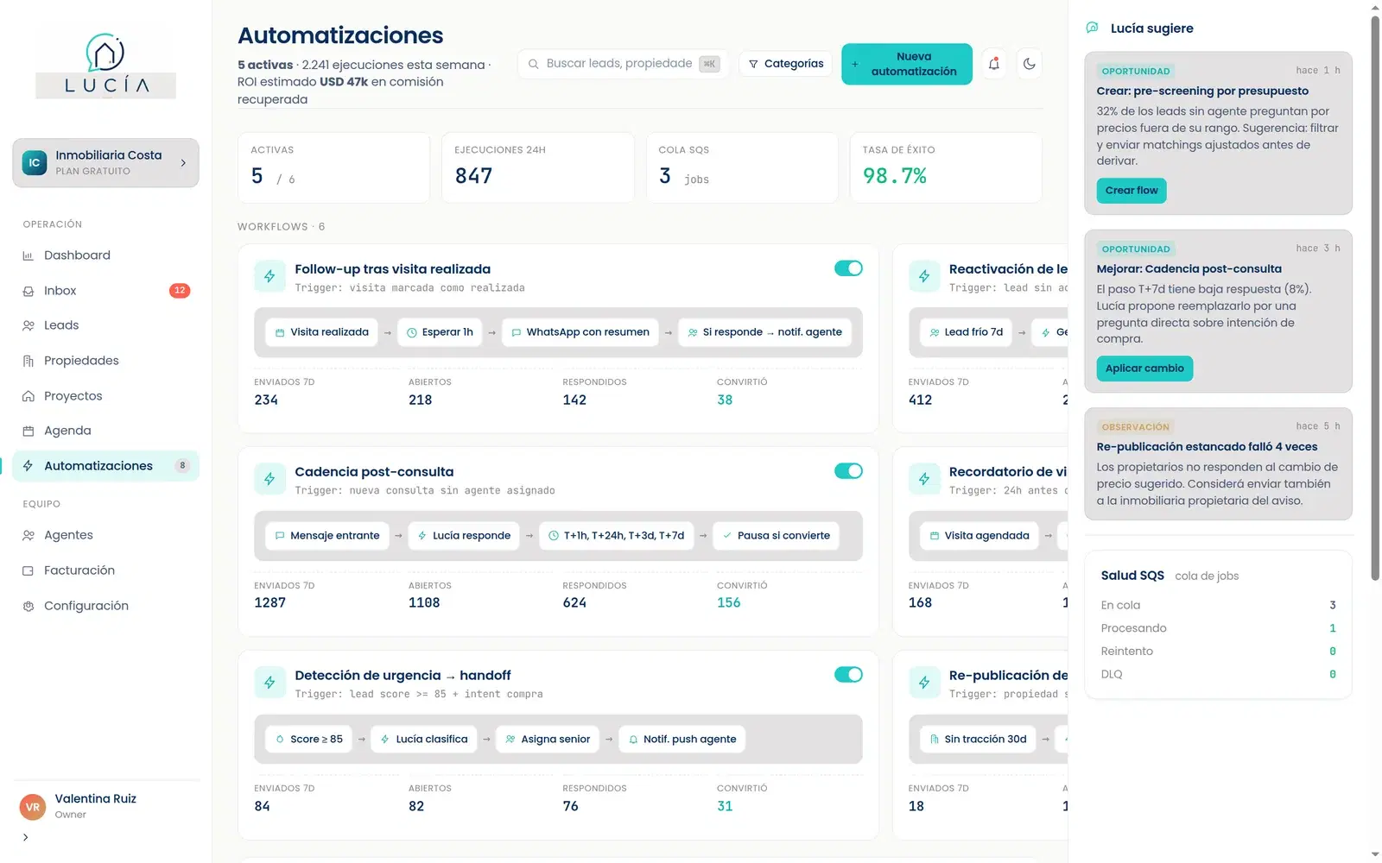This screenshot has width=1382, height=863.
Task: Disable the Follow-up tras visita realizada workflow
Action: tap(848, 268)
